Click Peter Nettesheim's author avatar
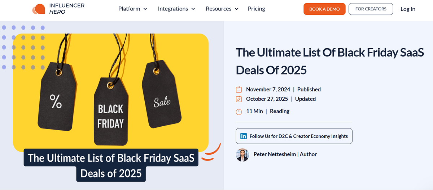The width and height of the screenshot is (433, 190). [x=242, y=154]
